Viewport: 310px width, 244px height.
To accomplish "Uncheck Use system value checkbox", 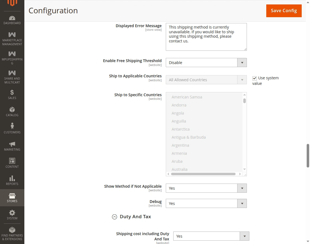I will click(254, 78).
